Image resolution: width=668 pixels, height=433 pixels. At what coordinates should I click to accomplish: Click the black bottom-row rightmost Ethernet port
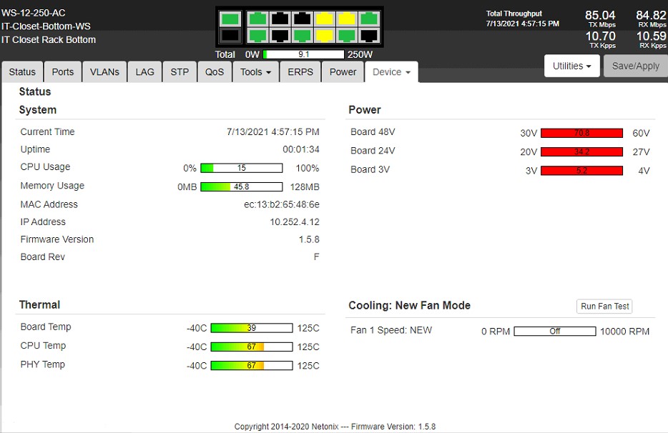tap(369, 35)
